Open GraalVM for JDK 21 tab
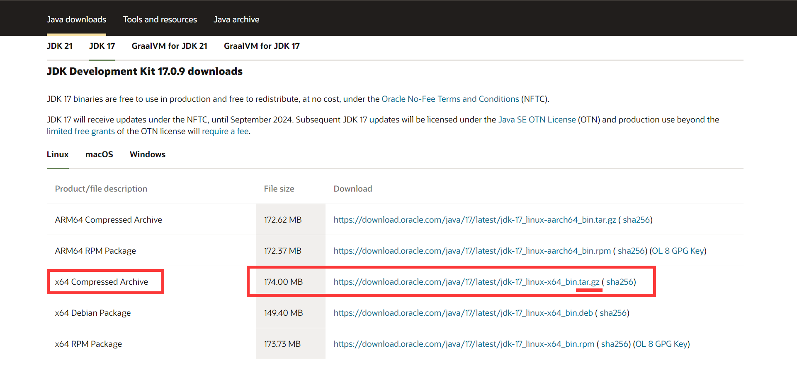 click(170, 46)
